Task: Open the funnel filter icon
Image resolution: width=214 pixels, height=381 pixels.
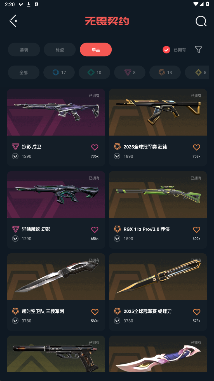Action: click(x=199, y=50)
